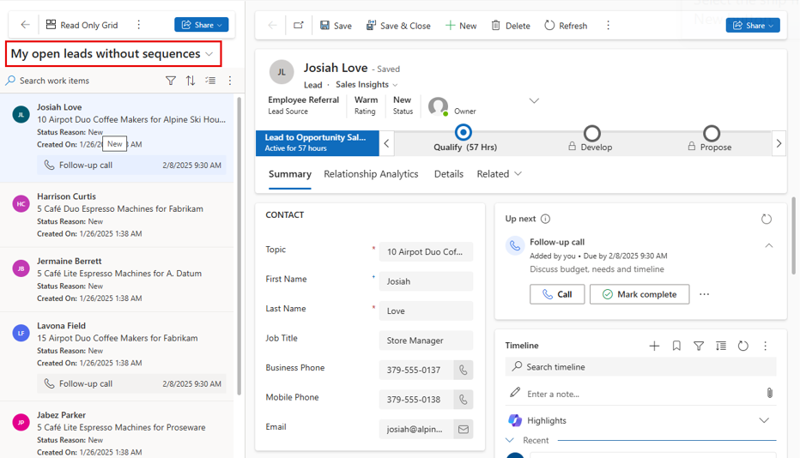Select Propose stage circle
The image size is (800, 458).
point(712,134)
